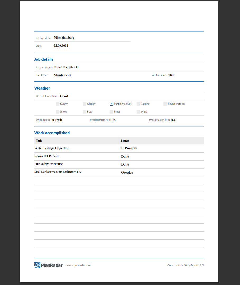Click the Overdue status of Sink Replacement
This screenshot has height=285, width=240.
(x=127, y=172)
